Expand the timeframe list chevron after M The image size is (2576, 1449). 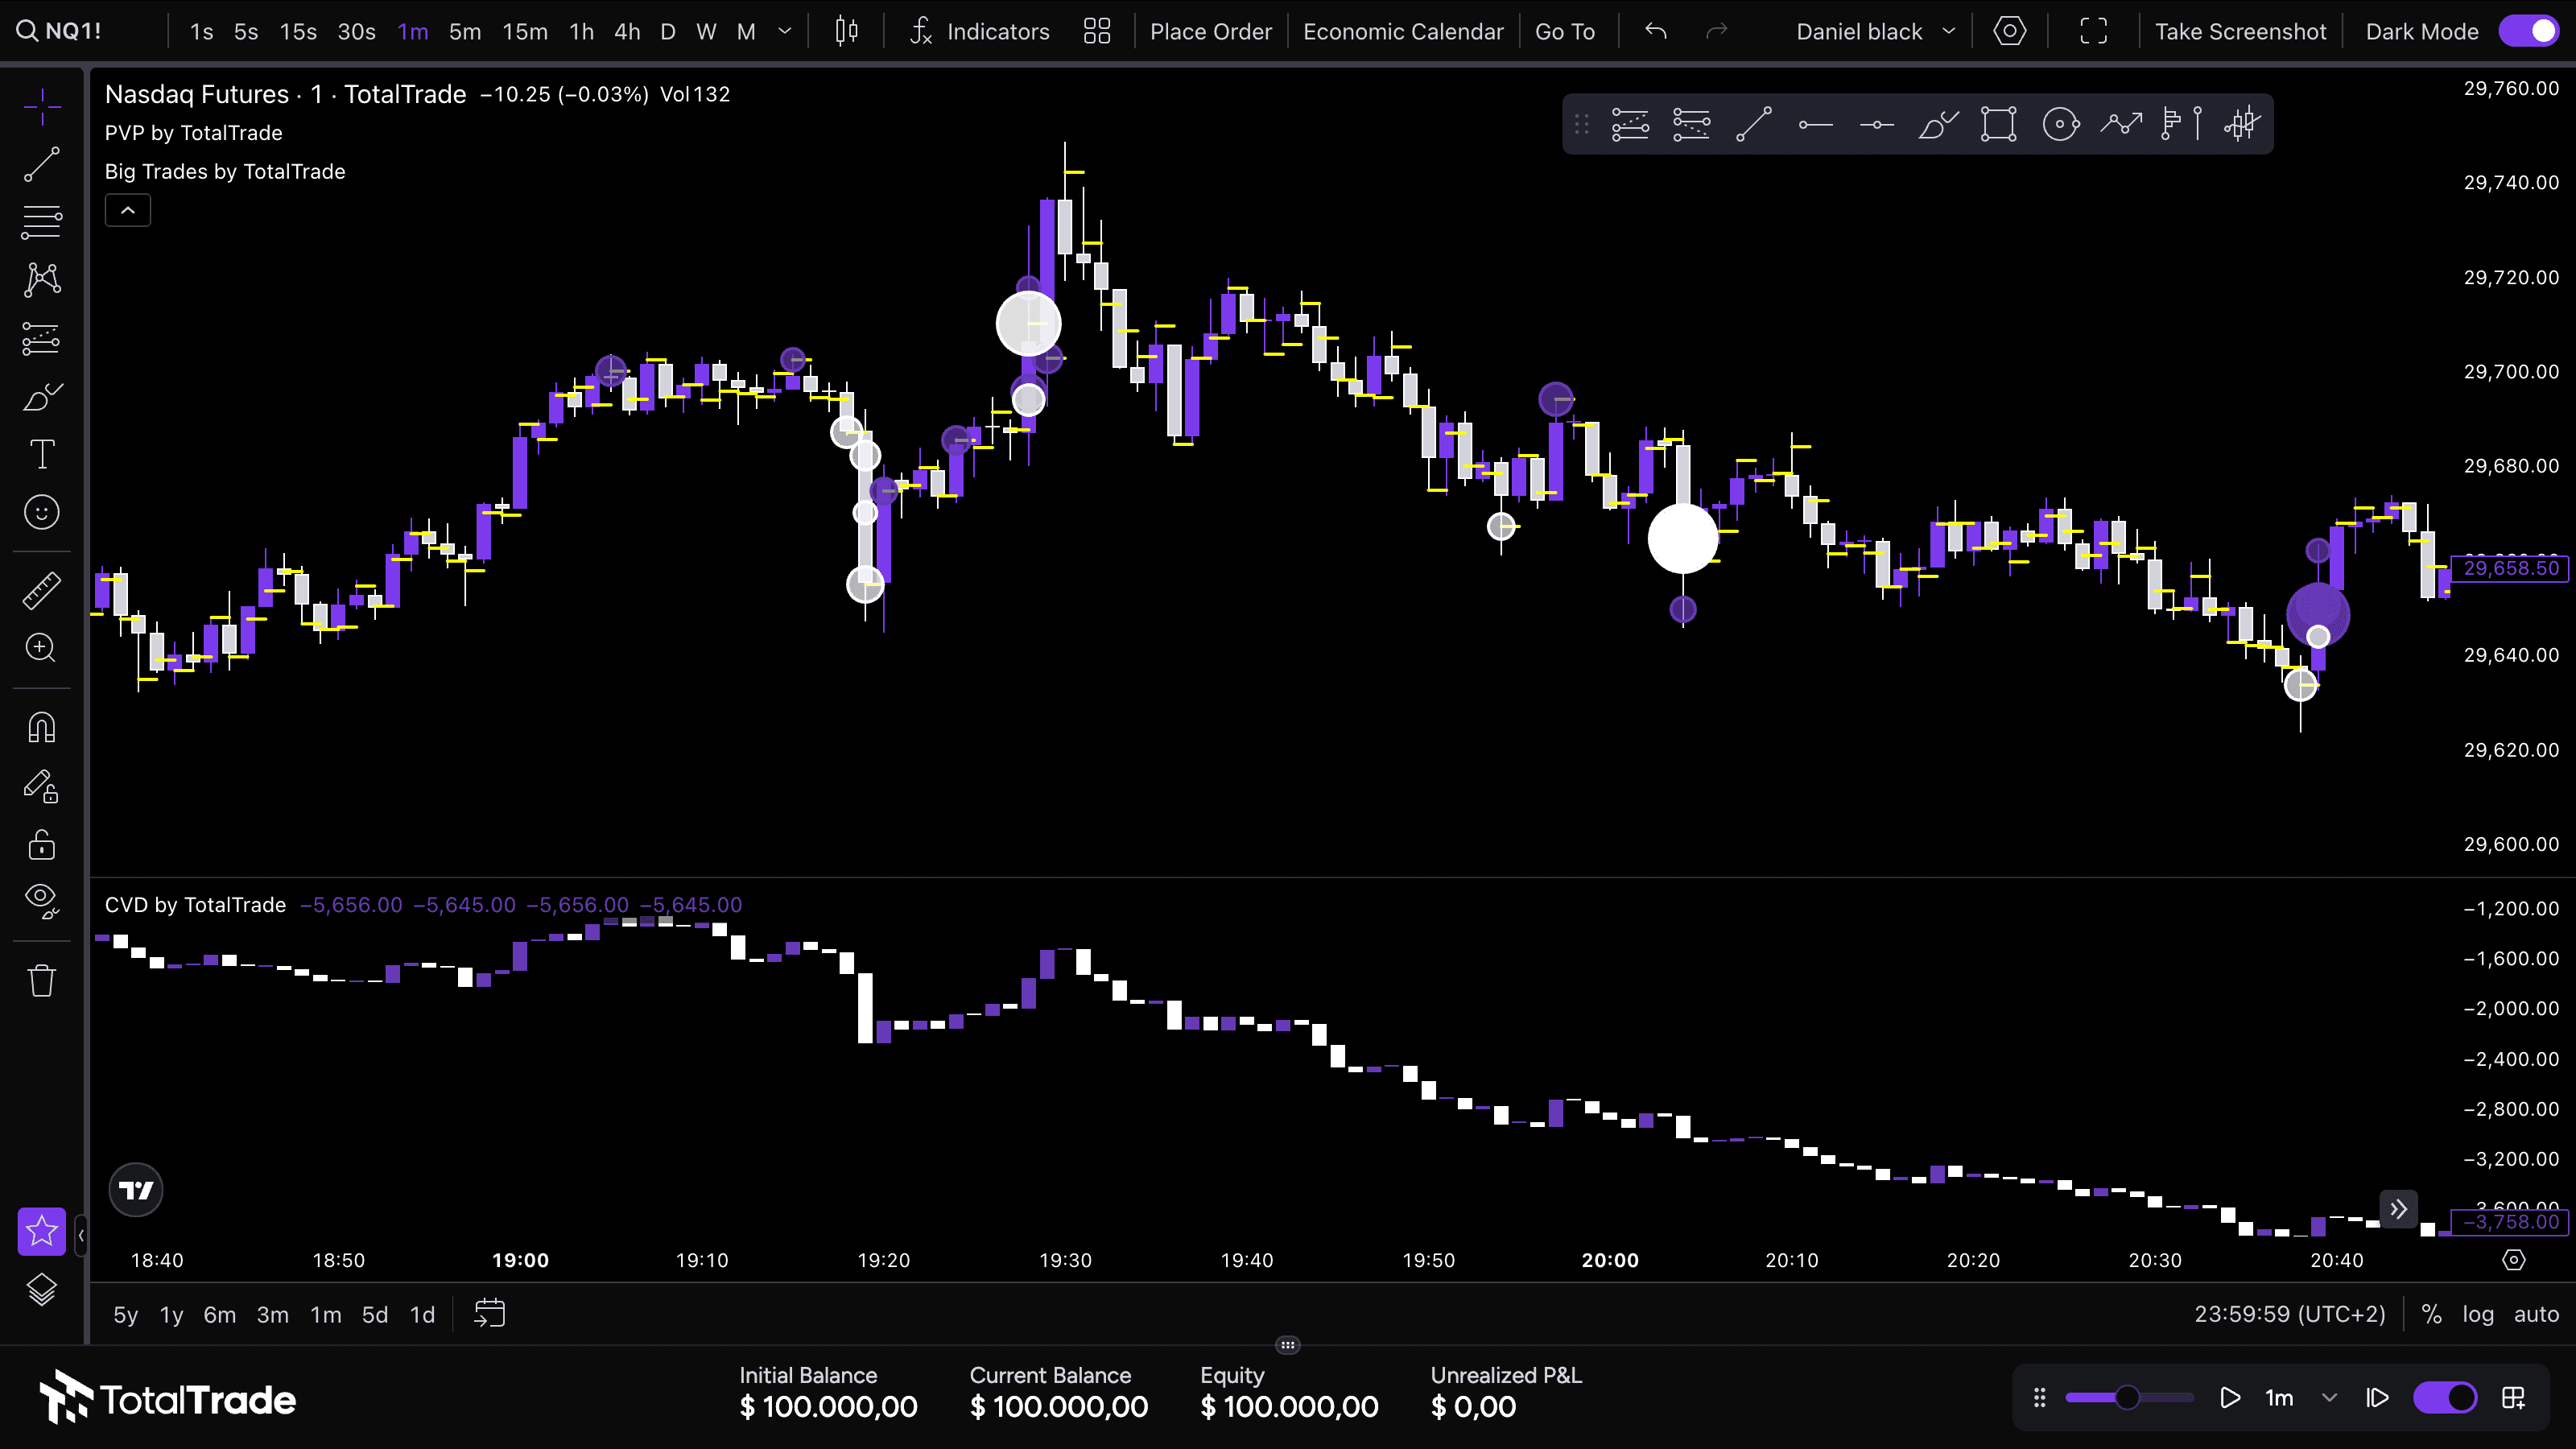point(785,31)
